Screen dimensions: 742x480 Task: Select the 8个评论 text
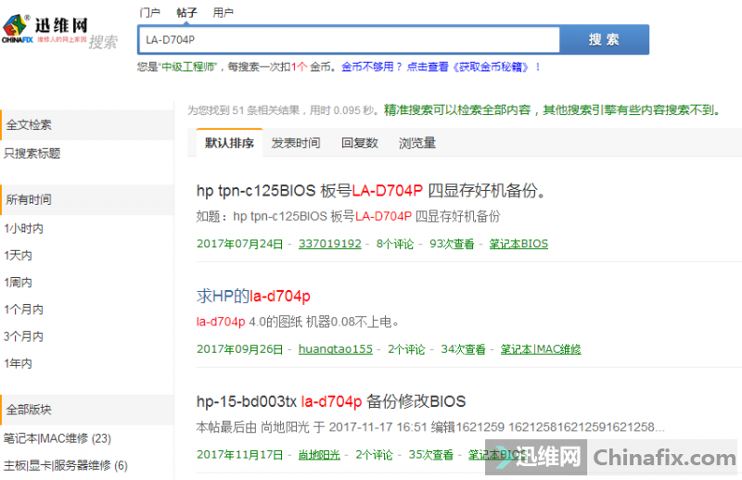pyautogui.click(x=395, y=244)
